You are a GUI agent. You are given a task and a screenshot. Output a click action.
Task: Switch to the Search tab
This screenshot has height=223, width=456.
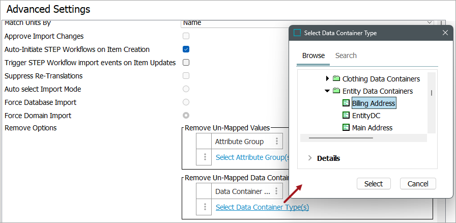click(346, 55)
